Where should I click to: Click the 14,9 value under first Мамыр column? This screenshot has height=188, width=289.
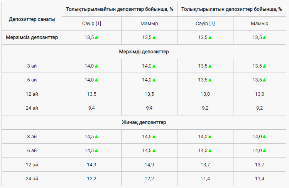pyautogui.click(x=149, y=164)
